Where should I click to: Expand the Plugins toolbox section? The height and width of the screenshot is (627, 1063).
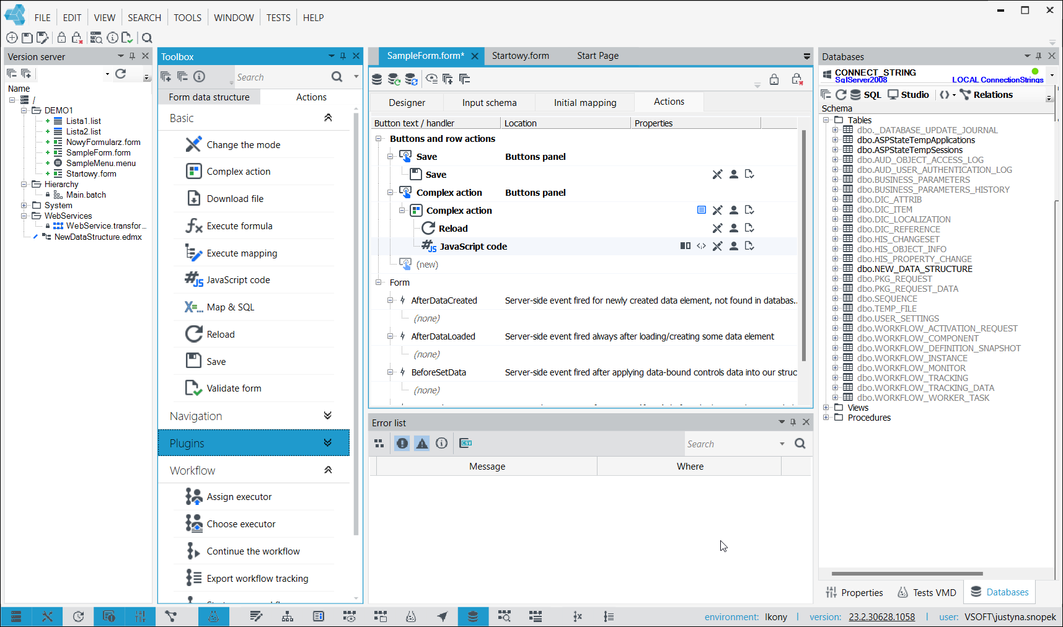pyautogui.click(x=328, y=443)
